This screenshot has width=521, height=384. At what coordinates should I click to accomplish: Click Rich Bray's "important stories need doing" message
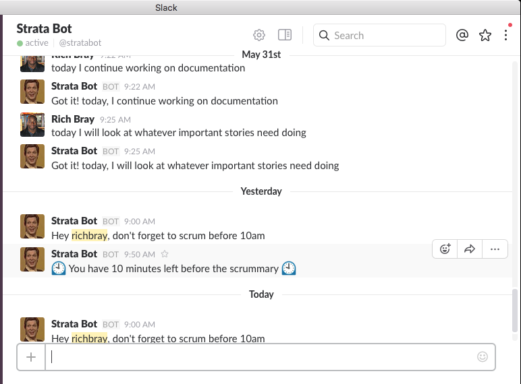(x=179, y=133)
